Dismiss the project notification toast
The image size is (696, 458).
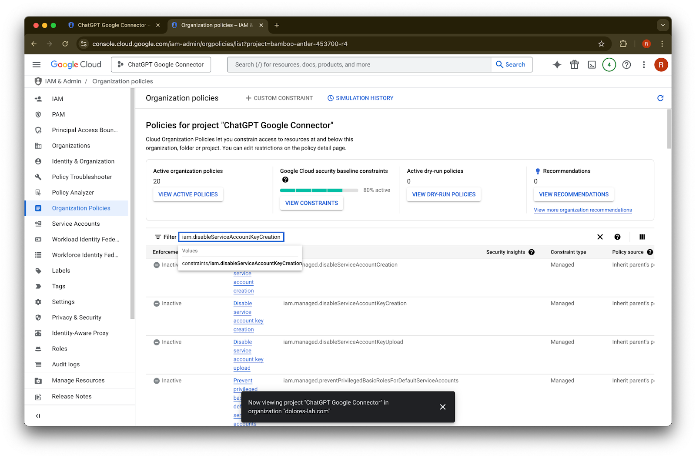point(443,407)
